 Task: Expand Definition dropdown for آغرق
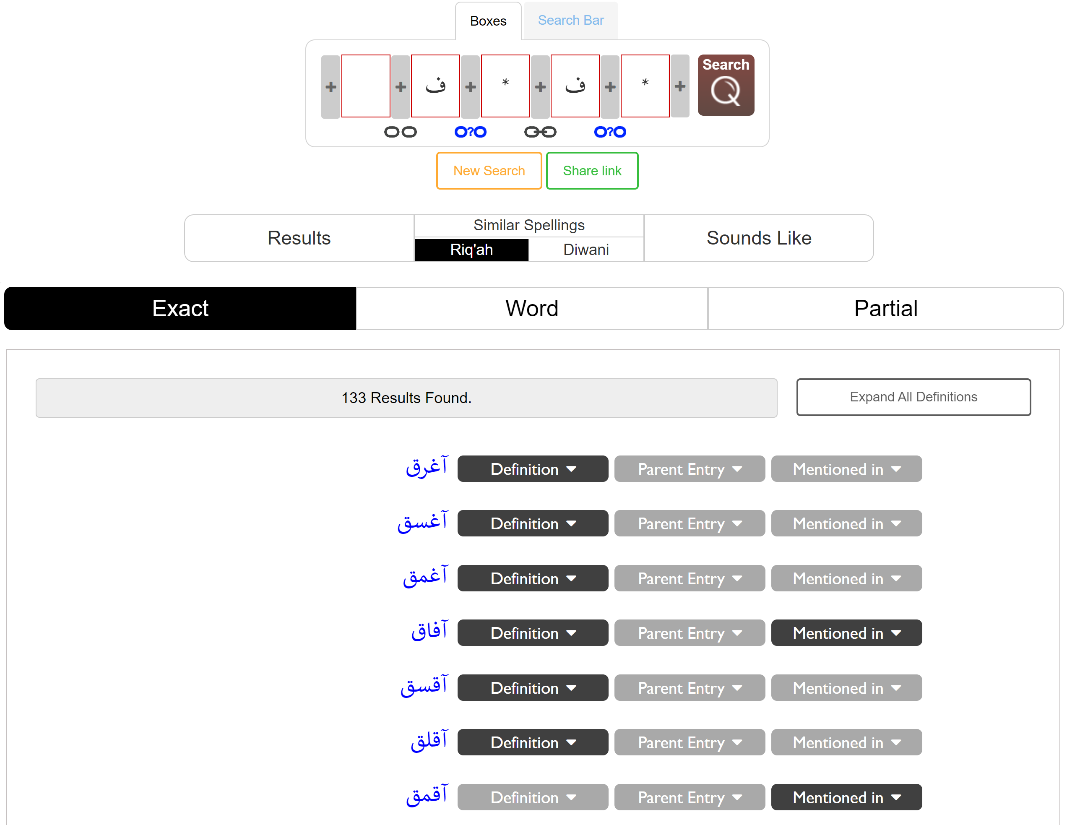point(533,469)
